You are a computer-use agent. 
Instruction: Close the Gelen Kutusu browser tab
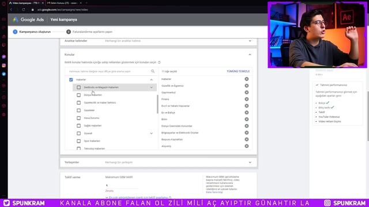[x=81, y=3]
